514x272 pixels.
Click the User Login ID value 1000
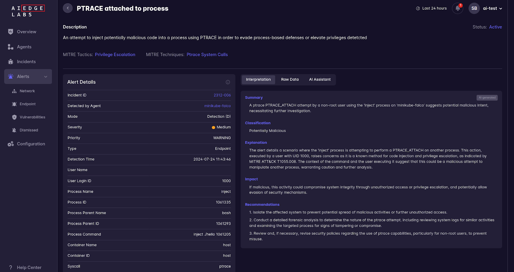click(x=226, y=181)
